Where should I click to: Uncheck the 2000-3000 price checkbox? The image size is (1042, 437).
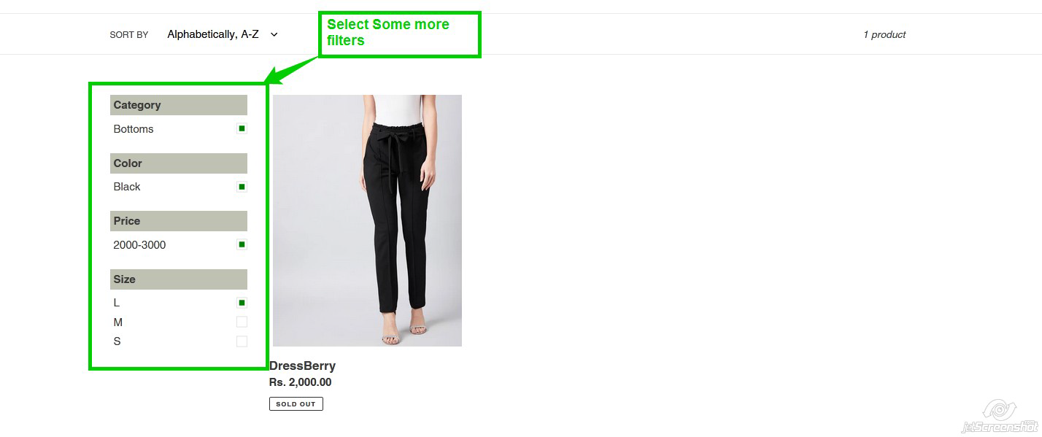(x=242, y=244)
